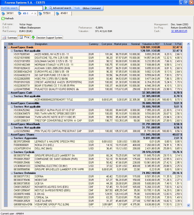Open portfolio tab 4140-1
194x215 pixels.
coord(63,14)
